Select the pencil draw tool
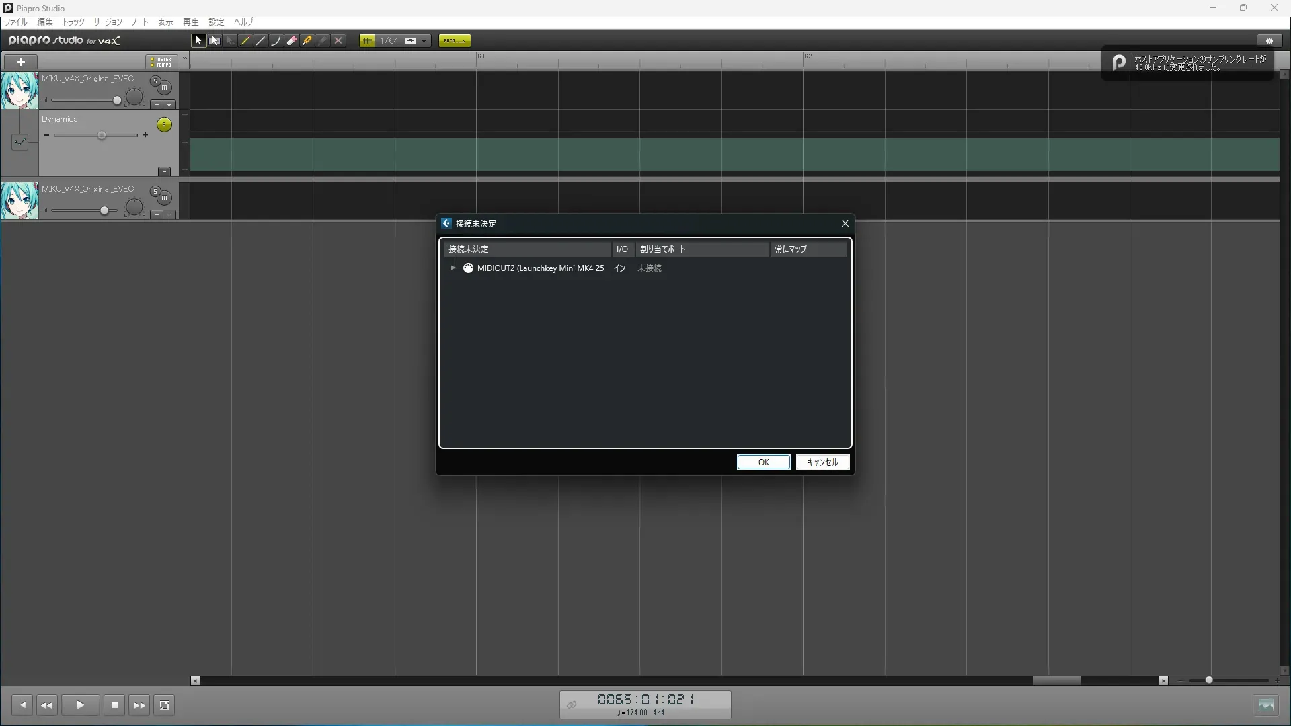 [x=245, y=41]
